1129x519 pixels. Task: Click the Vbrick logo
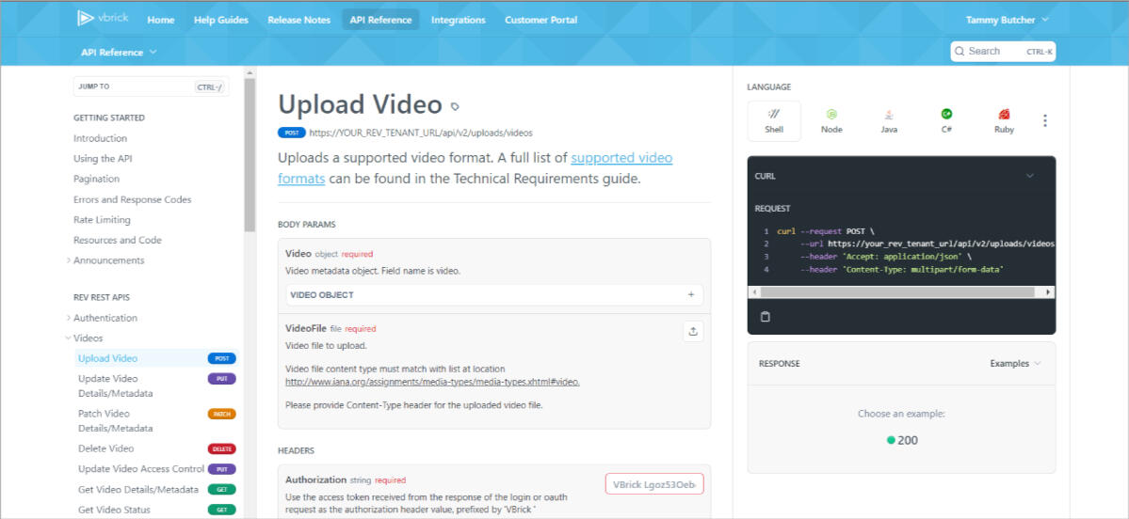[104, 19]
